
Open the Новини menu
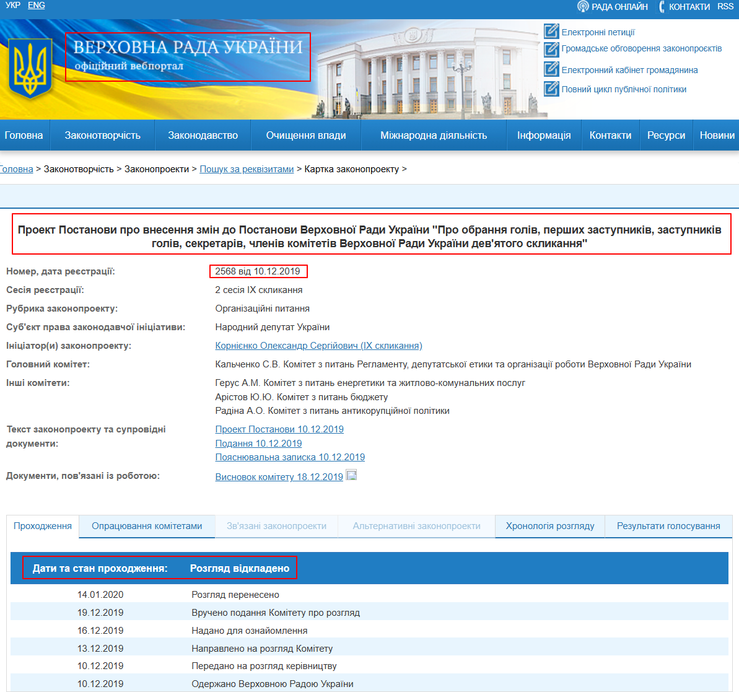[x=717, y=135]
